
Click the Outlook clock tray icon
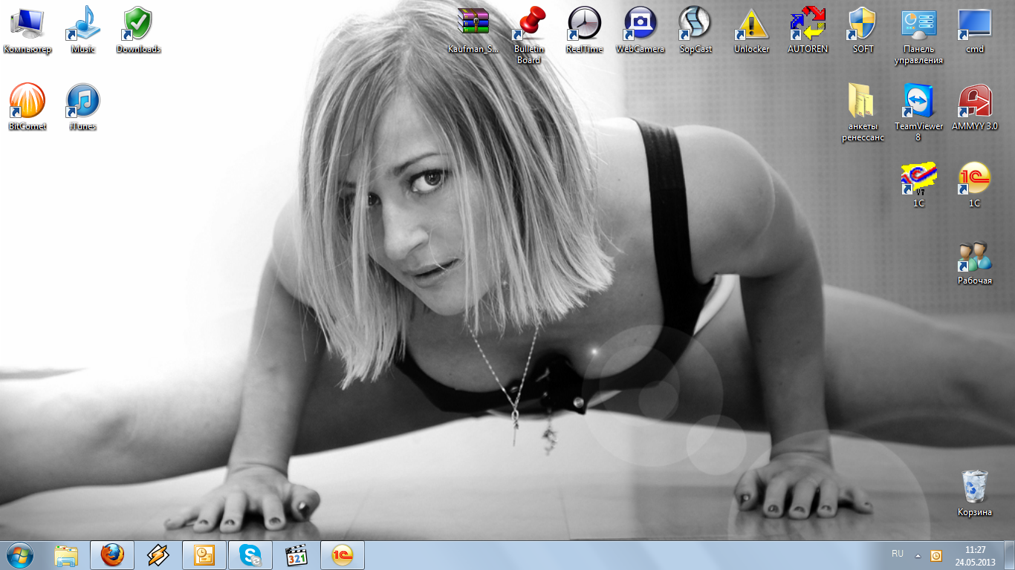click(936, 555)
